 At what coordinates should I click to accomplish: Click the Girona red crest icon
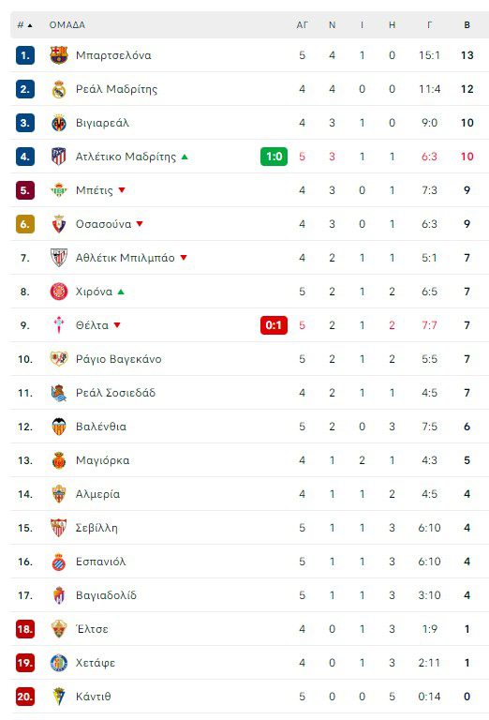click(59, 292)
